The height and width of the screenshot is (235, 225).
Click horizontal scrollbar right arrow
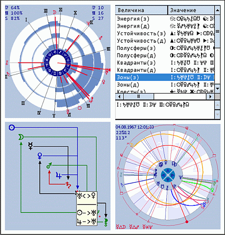[210, 97]
